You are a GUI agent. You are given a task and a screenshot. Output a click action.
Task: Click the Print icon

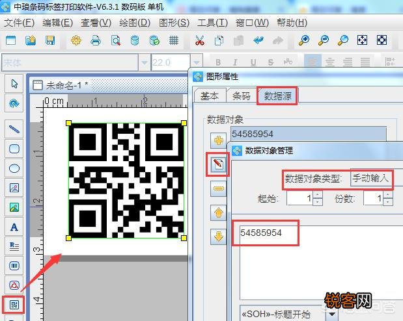[96, 40]
